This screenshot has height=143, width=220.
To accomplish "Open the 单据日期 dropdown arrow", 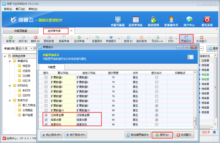I will (x=31, y=48).
